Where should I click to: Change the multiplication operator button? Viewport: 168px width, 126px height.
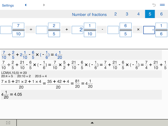137,30
